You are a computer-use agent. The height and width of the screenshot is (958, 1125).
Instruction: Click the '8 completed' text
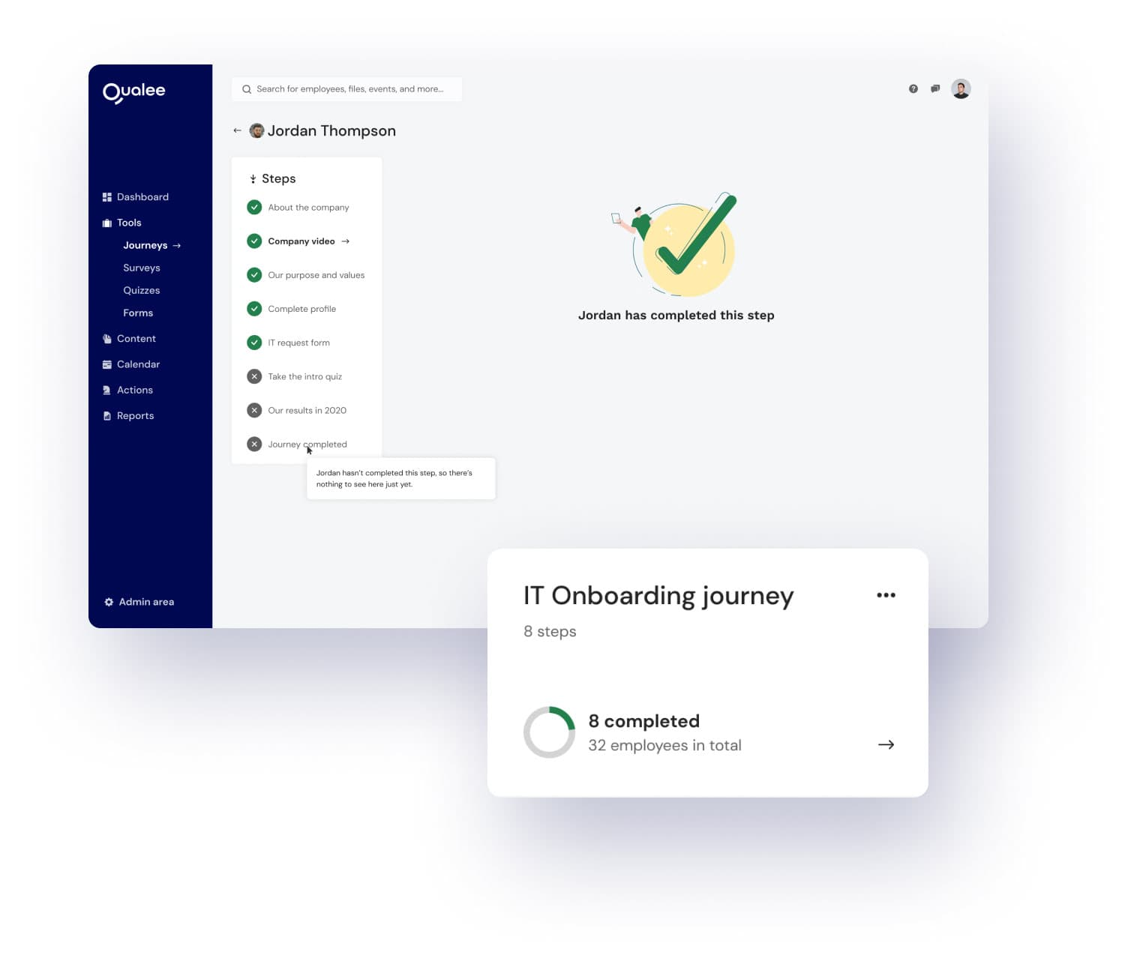tap(644, 721)
